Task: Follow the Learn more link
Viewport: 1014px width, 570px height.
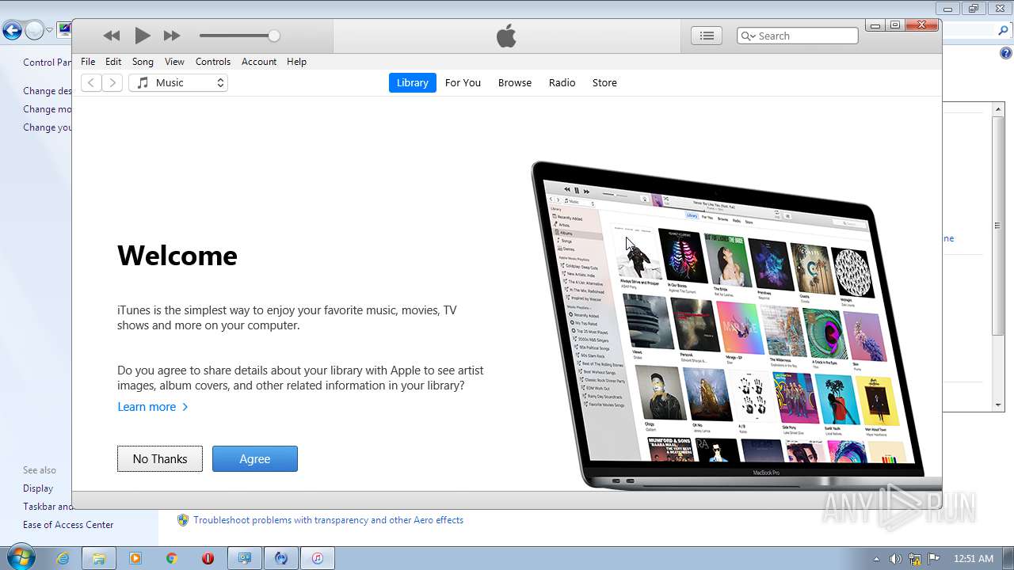Action: click(x=153, y=407)
